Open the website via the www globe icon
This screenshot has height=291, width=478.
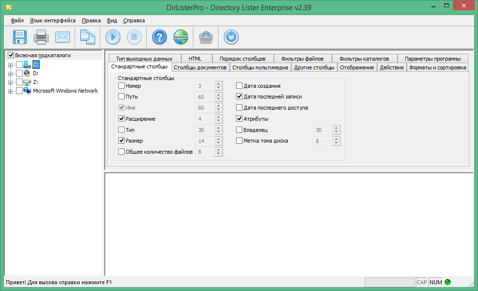(181, 37)
